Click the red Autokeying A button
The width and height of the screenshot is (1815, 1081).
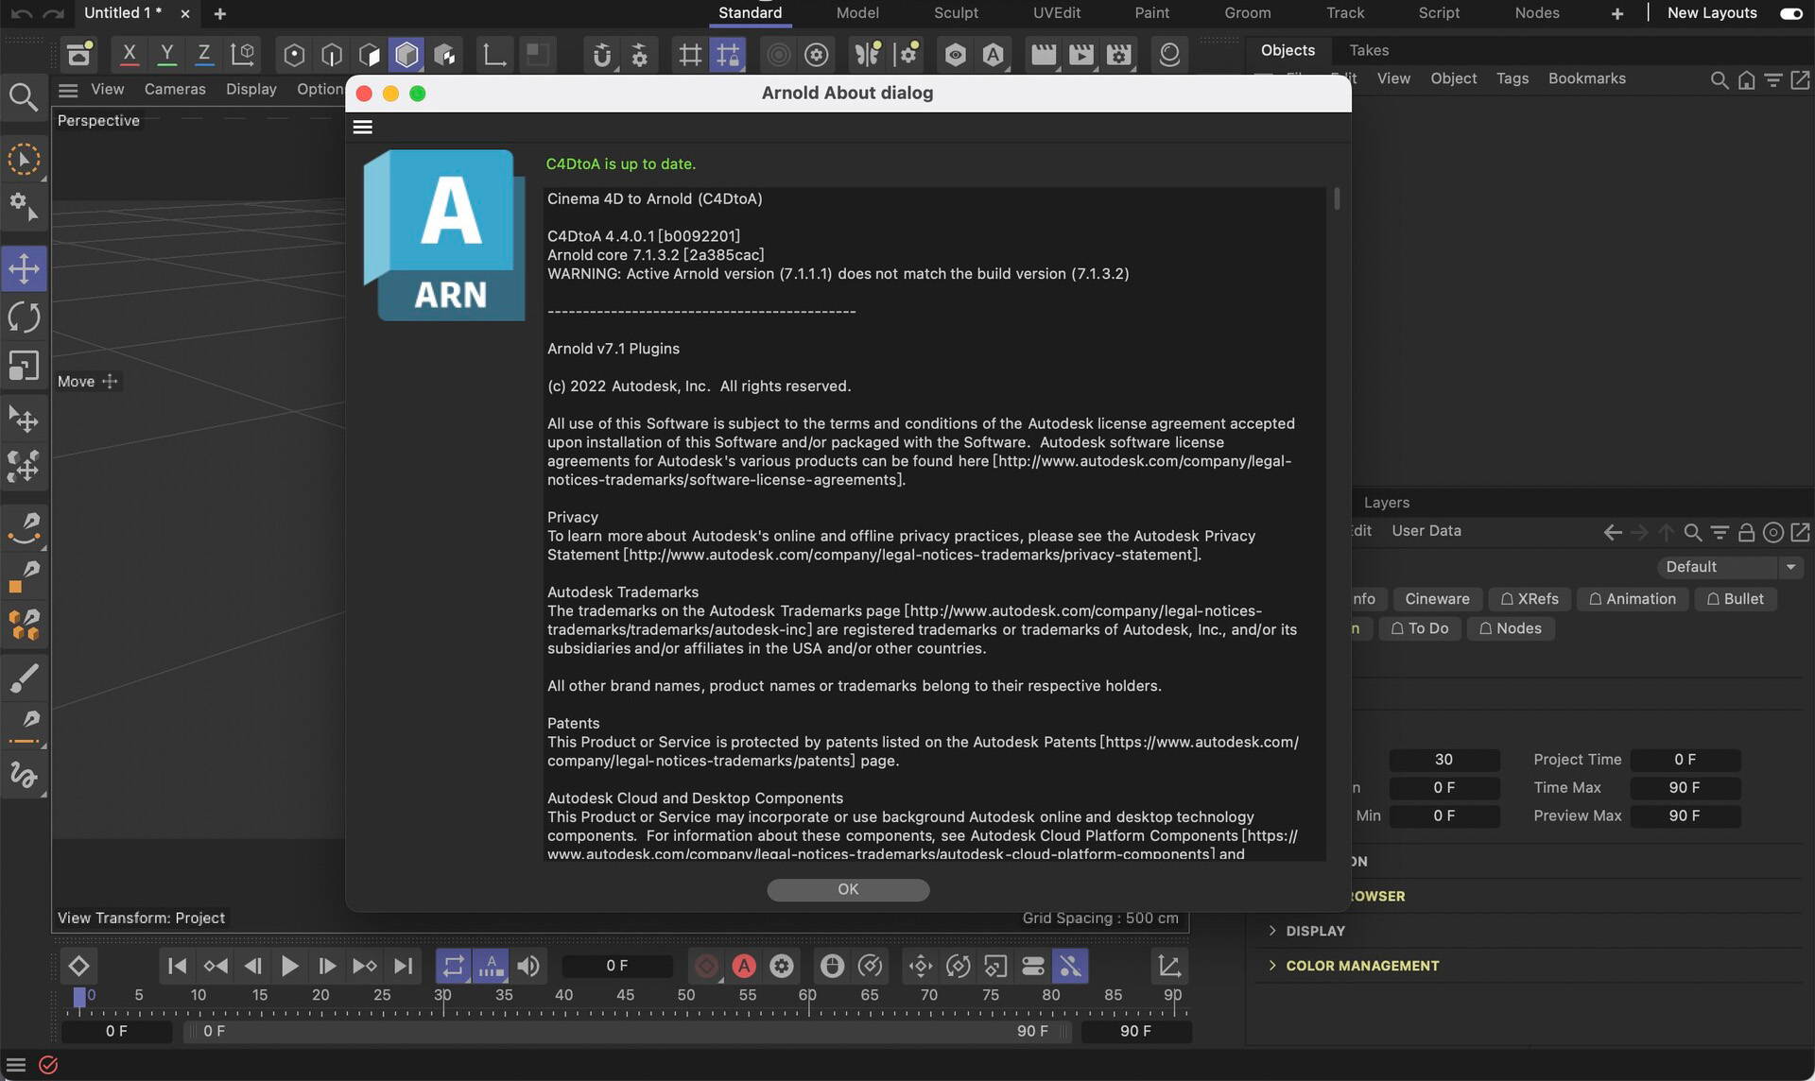[x=744, y=966]
